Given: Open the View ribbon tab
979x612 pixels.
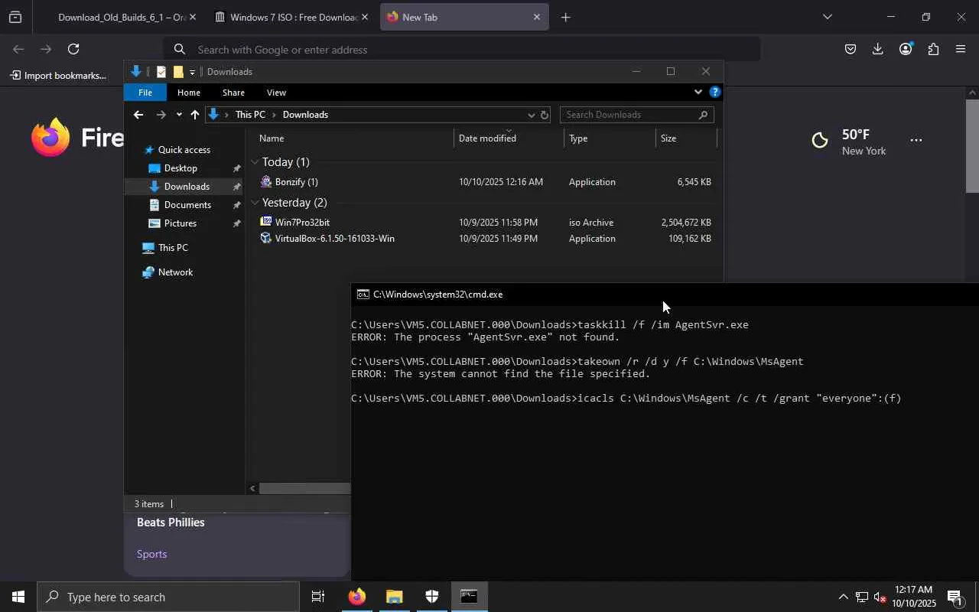Looking at the screenshot, I should click(x=276, y=93).
